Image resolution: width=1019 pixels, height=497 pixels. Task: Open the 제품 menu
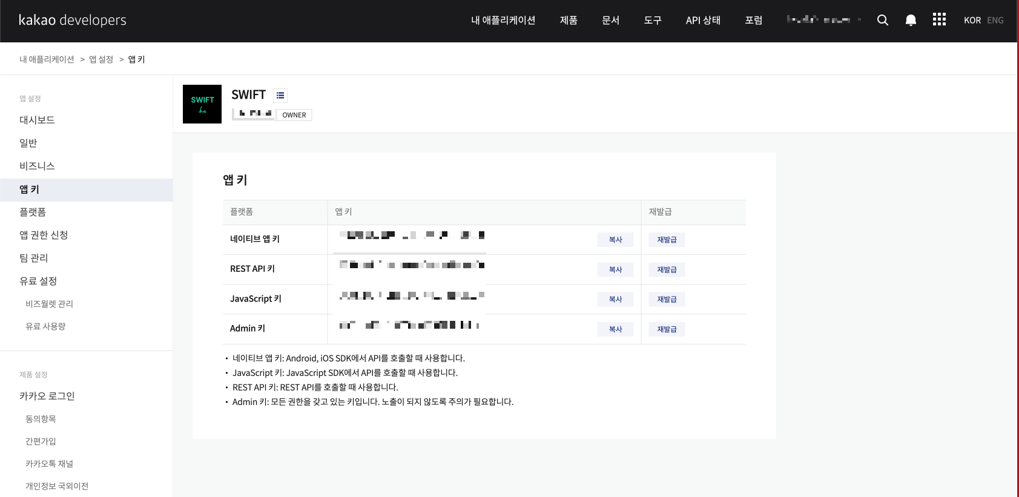569,20
